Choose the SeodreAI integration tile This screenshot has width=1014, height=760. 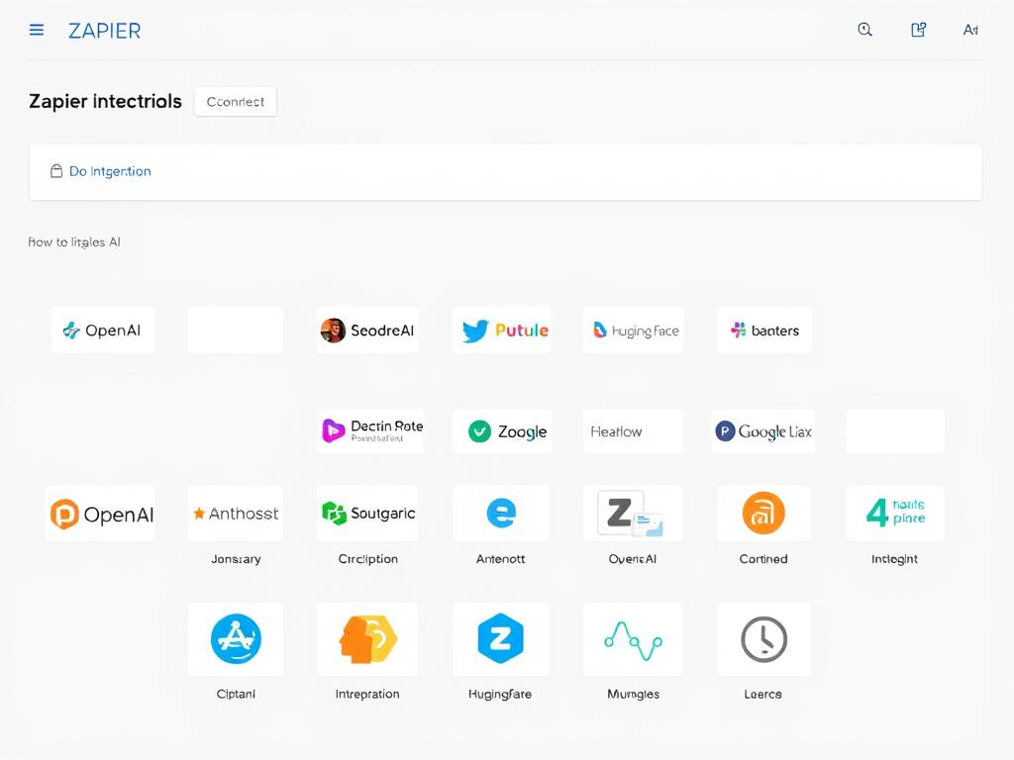pyautogui.click(x=367, y=331)
